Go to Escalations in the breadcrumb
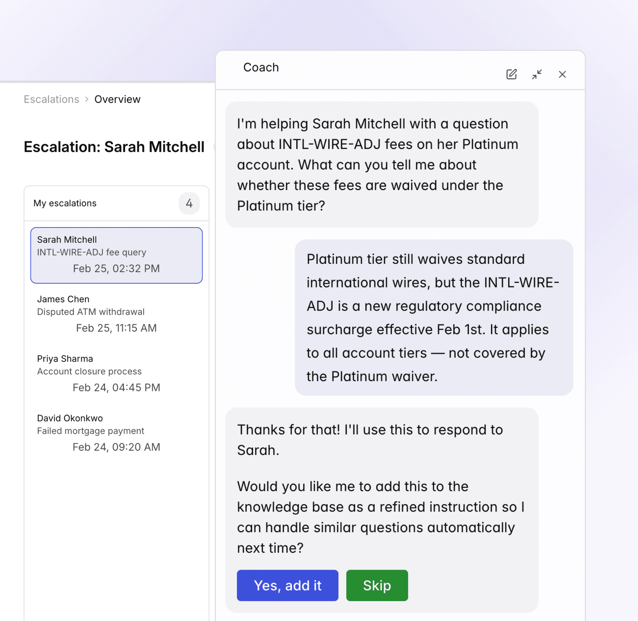 (x=52, y=99)
